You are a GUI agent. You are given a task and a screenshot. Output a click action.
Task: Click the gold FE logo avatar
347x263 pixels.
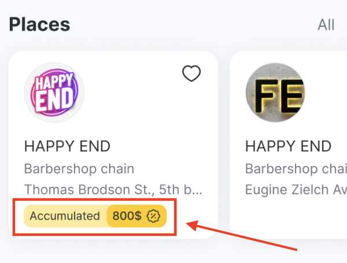click(275, 93)
